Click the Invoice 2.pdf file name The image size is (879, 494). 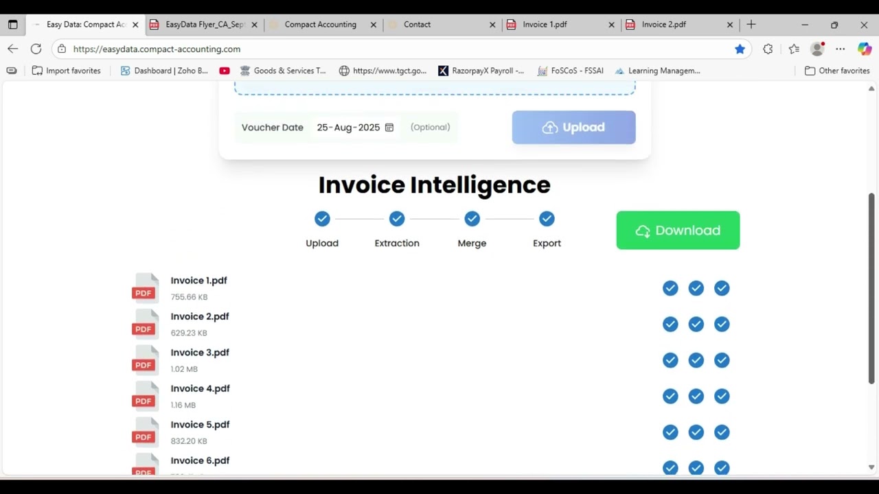(200, 316)
